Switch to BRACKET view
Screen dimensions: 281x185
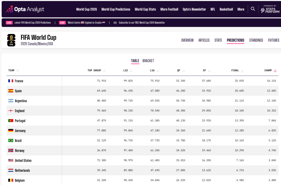tap(148, 61)
